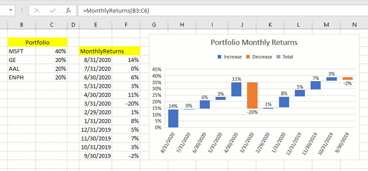This screenshot has width=368, height=171.
Task: Select the chart title Portfolio Monthly Returns
Action: (x=254, y=42)
